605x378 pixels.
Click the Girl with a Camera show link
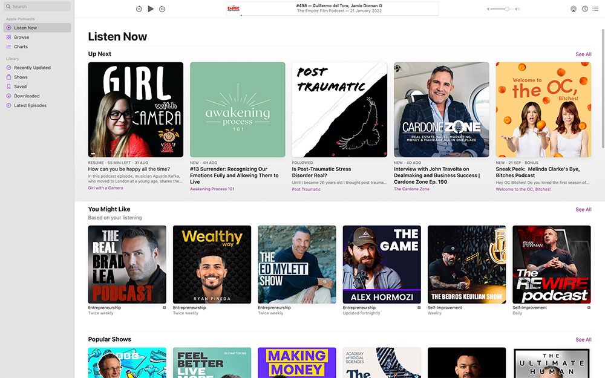click(105, 188)
